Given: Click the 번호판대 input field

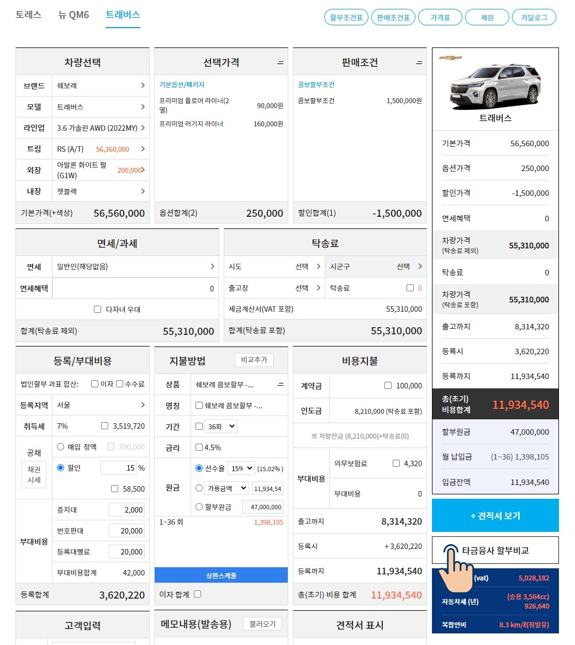Looking at the screenshot, I should [127, 531].
